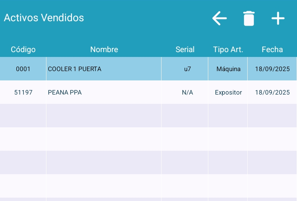Click the date in the PEANA row
Image resolution: width=297 pixels, height=201 pixels.
pos(272,92)
